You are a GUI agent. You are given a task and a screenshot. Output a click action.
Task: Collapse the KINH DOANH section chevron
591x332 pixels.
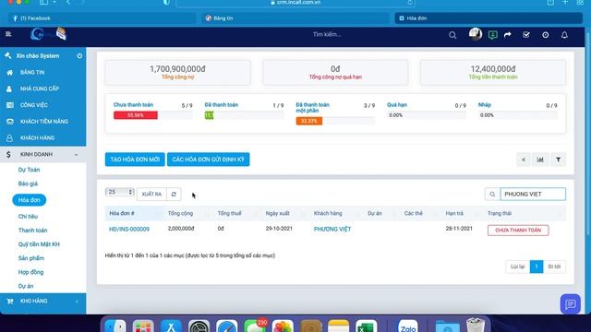click(x=76, y=155)
